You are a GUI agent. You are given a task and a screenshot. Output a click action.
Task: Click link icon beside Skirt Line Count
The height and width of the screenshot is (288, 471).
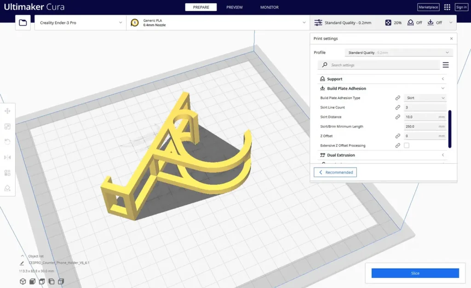pyautogui.click(x=398, y=107)
